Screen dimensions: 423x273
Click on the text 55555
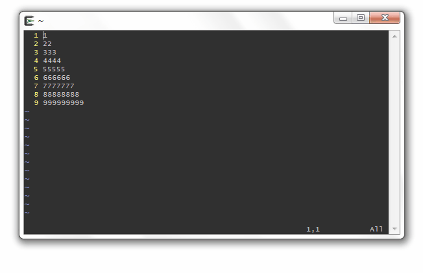pyautogui.click(x=54, y=69)
